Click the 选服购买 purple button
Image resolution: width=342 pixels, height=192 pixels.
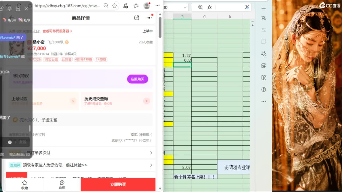[x=138, y=79]
